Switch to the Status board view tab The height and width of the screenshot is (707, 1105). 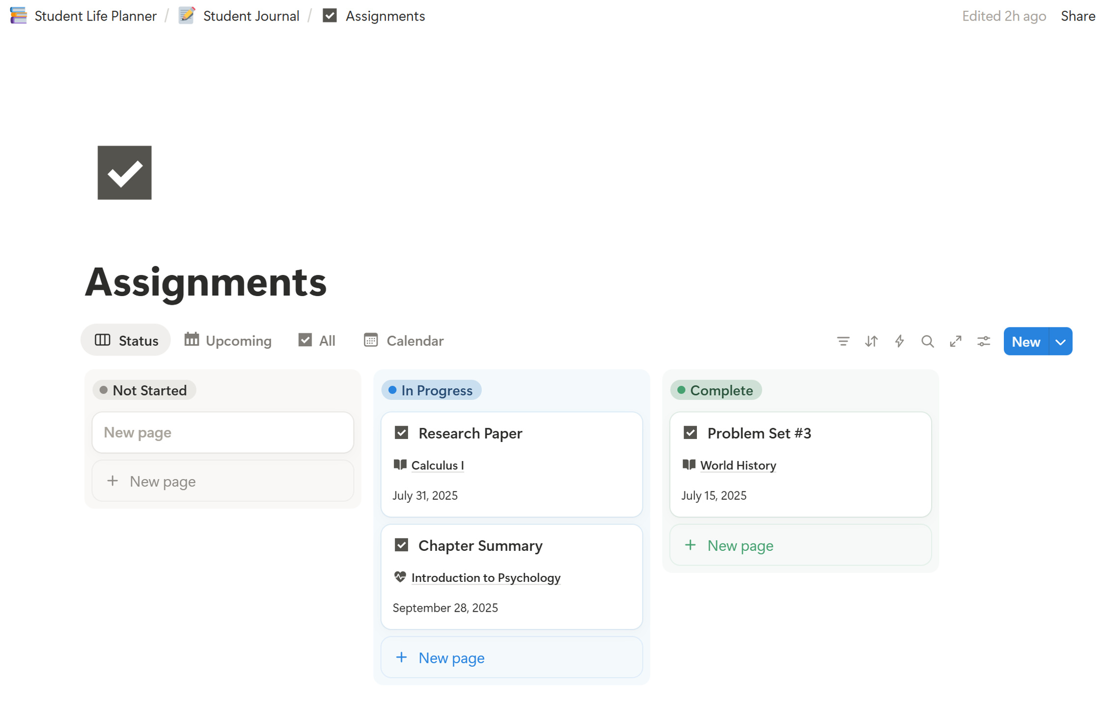(x=126, y=340)
